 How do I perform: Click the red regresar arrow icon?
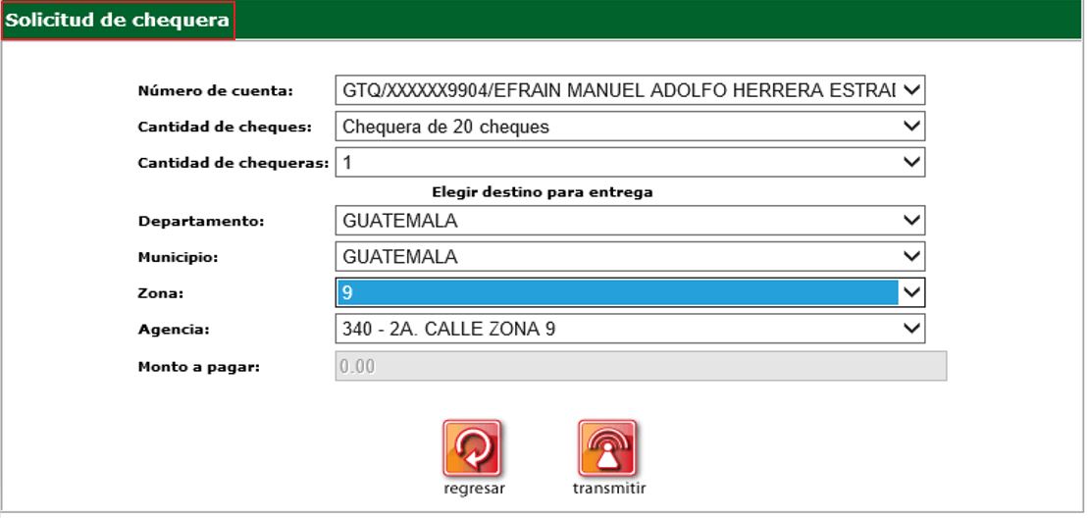click(471, 448)
